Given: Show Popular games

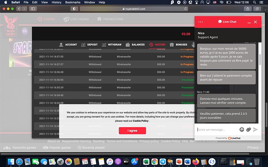Looking at the screenshot, I should [57, 148].
